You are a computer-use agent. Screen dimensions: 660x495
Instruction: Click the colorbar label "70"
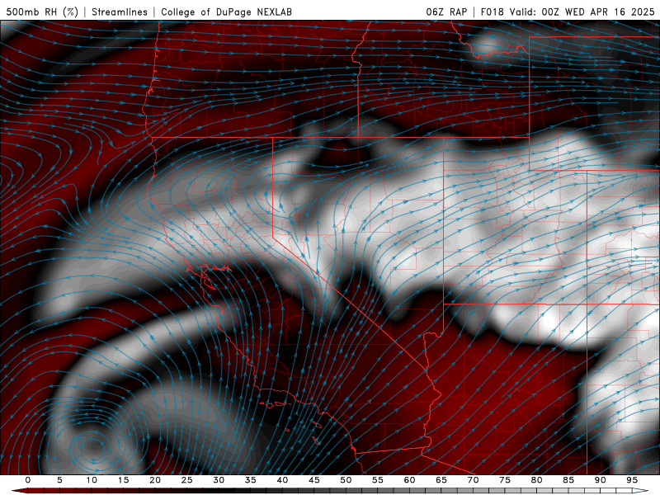pyautogui.click(x=473, y=480)
